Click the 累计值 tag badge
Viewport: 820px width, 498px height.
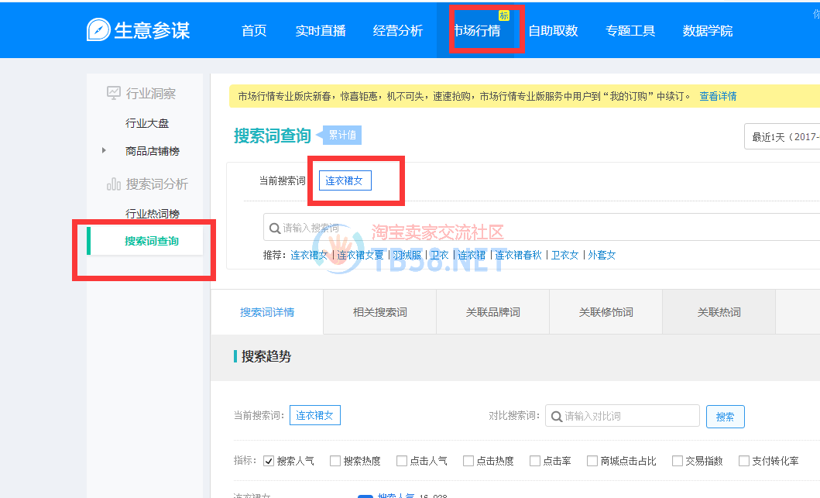click(x=341, y=136)
